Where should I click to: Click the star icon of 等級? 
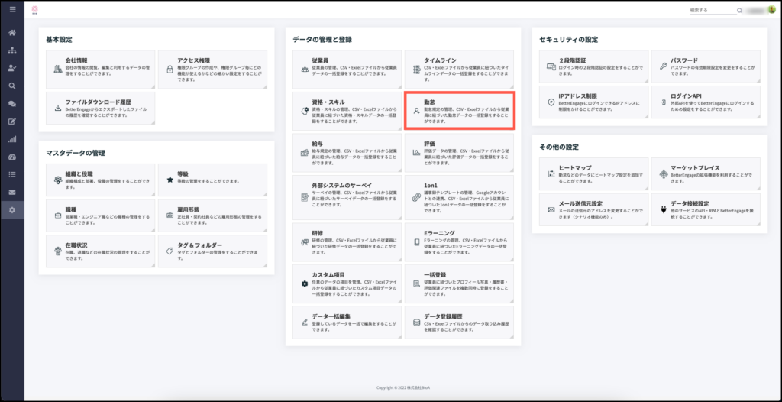point(169,178)
